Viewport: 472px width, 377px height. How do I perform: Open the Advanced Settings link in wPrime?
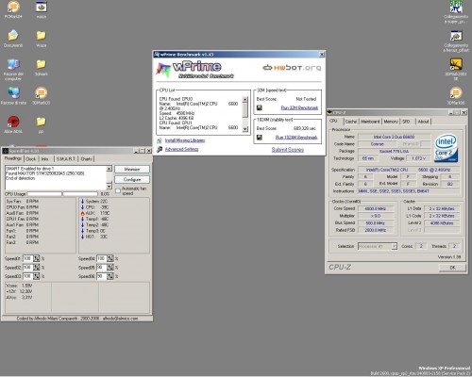pos(181,149)
